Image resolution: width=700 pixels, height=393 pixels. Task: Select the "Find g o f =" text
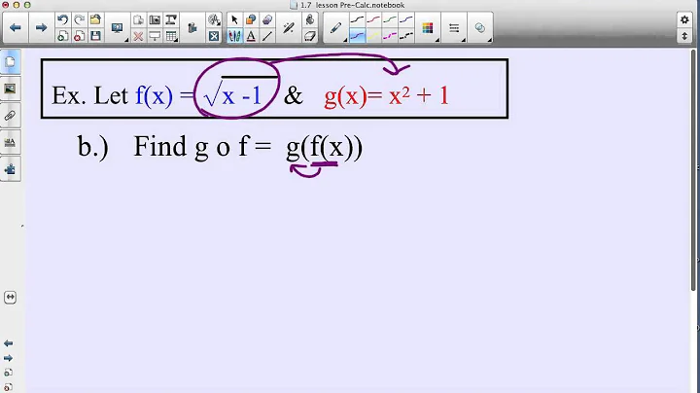click(202, 147)
